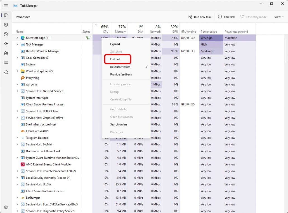Go to Startup apps in sidebar
288x213 pixels.
[x=6, y=44]
